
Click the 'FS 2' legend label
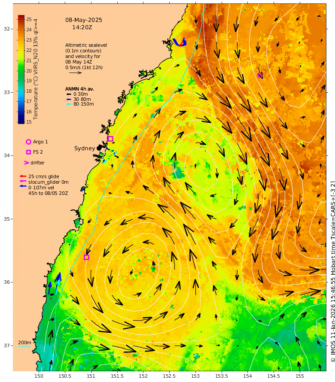point(38,152)
